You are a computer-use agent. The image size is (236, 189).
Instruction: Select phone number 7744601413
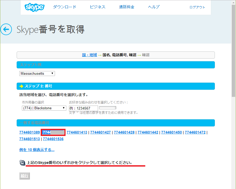77,132
